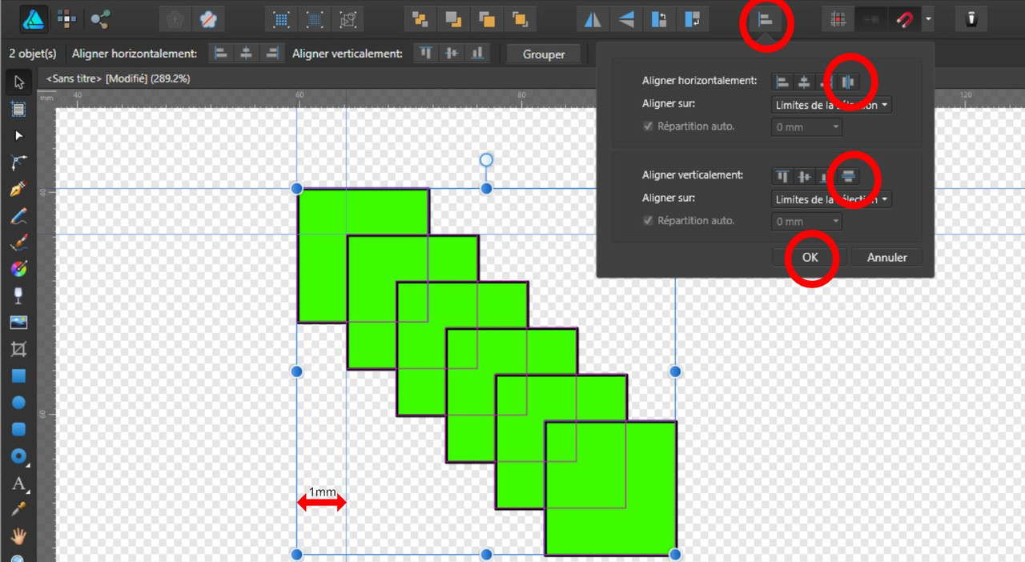Image resolution: width=1025 pixels, height=562 pixels.
Task: Choose space horizontally in alignment popup
Action: click(x=848, y=82)
